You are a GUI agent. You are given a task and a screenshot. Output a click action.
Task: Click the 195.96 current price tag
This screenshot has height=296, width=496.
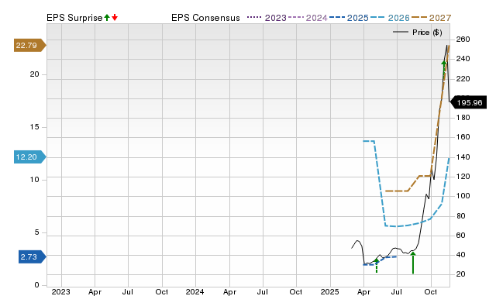(x=468, y=102)
